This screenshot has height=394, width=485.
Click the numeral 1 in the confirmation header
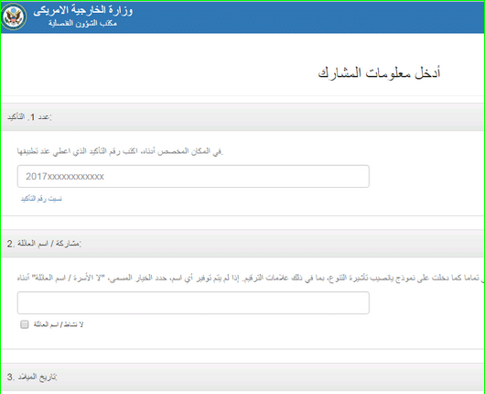pos(32,117)
